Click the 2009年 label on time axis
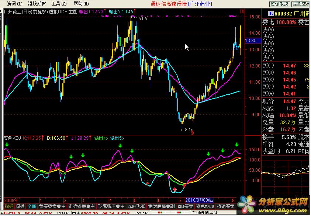The image size is (311, 216). click(11, 200)
